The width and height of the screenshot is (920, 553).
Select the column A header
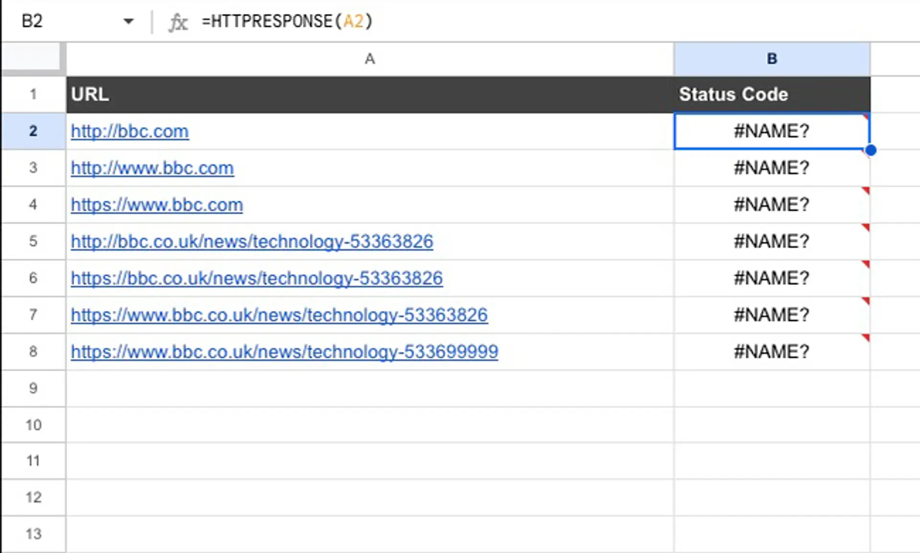(370, 59)
